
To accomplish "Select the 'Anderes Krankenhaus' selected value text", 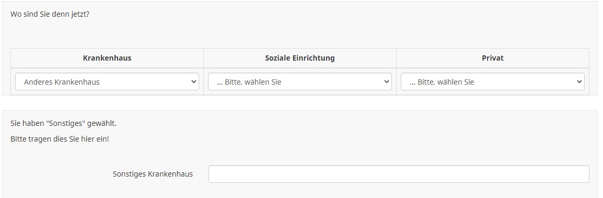I will tap(62, 82).
